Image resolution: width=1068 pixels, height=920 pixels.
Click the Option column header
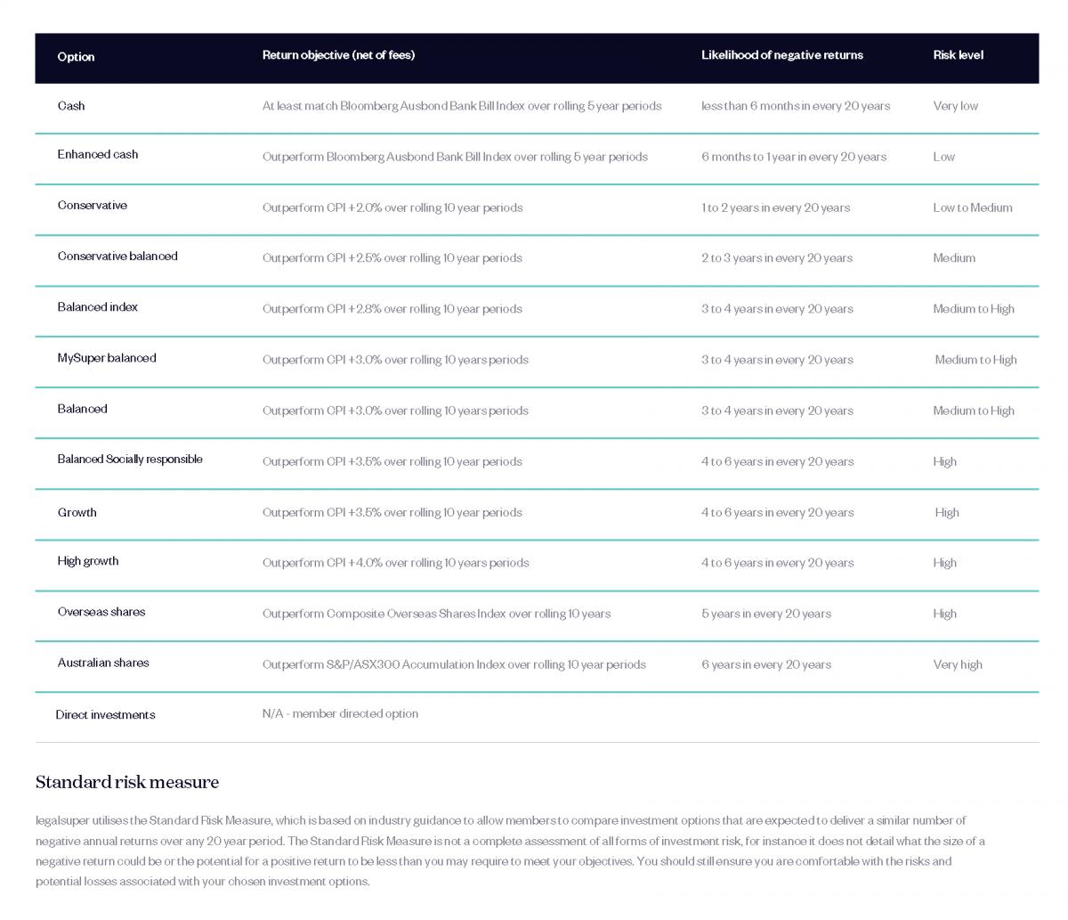(76, 57)
